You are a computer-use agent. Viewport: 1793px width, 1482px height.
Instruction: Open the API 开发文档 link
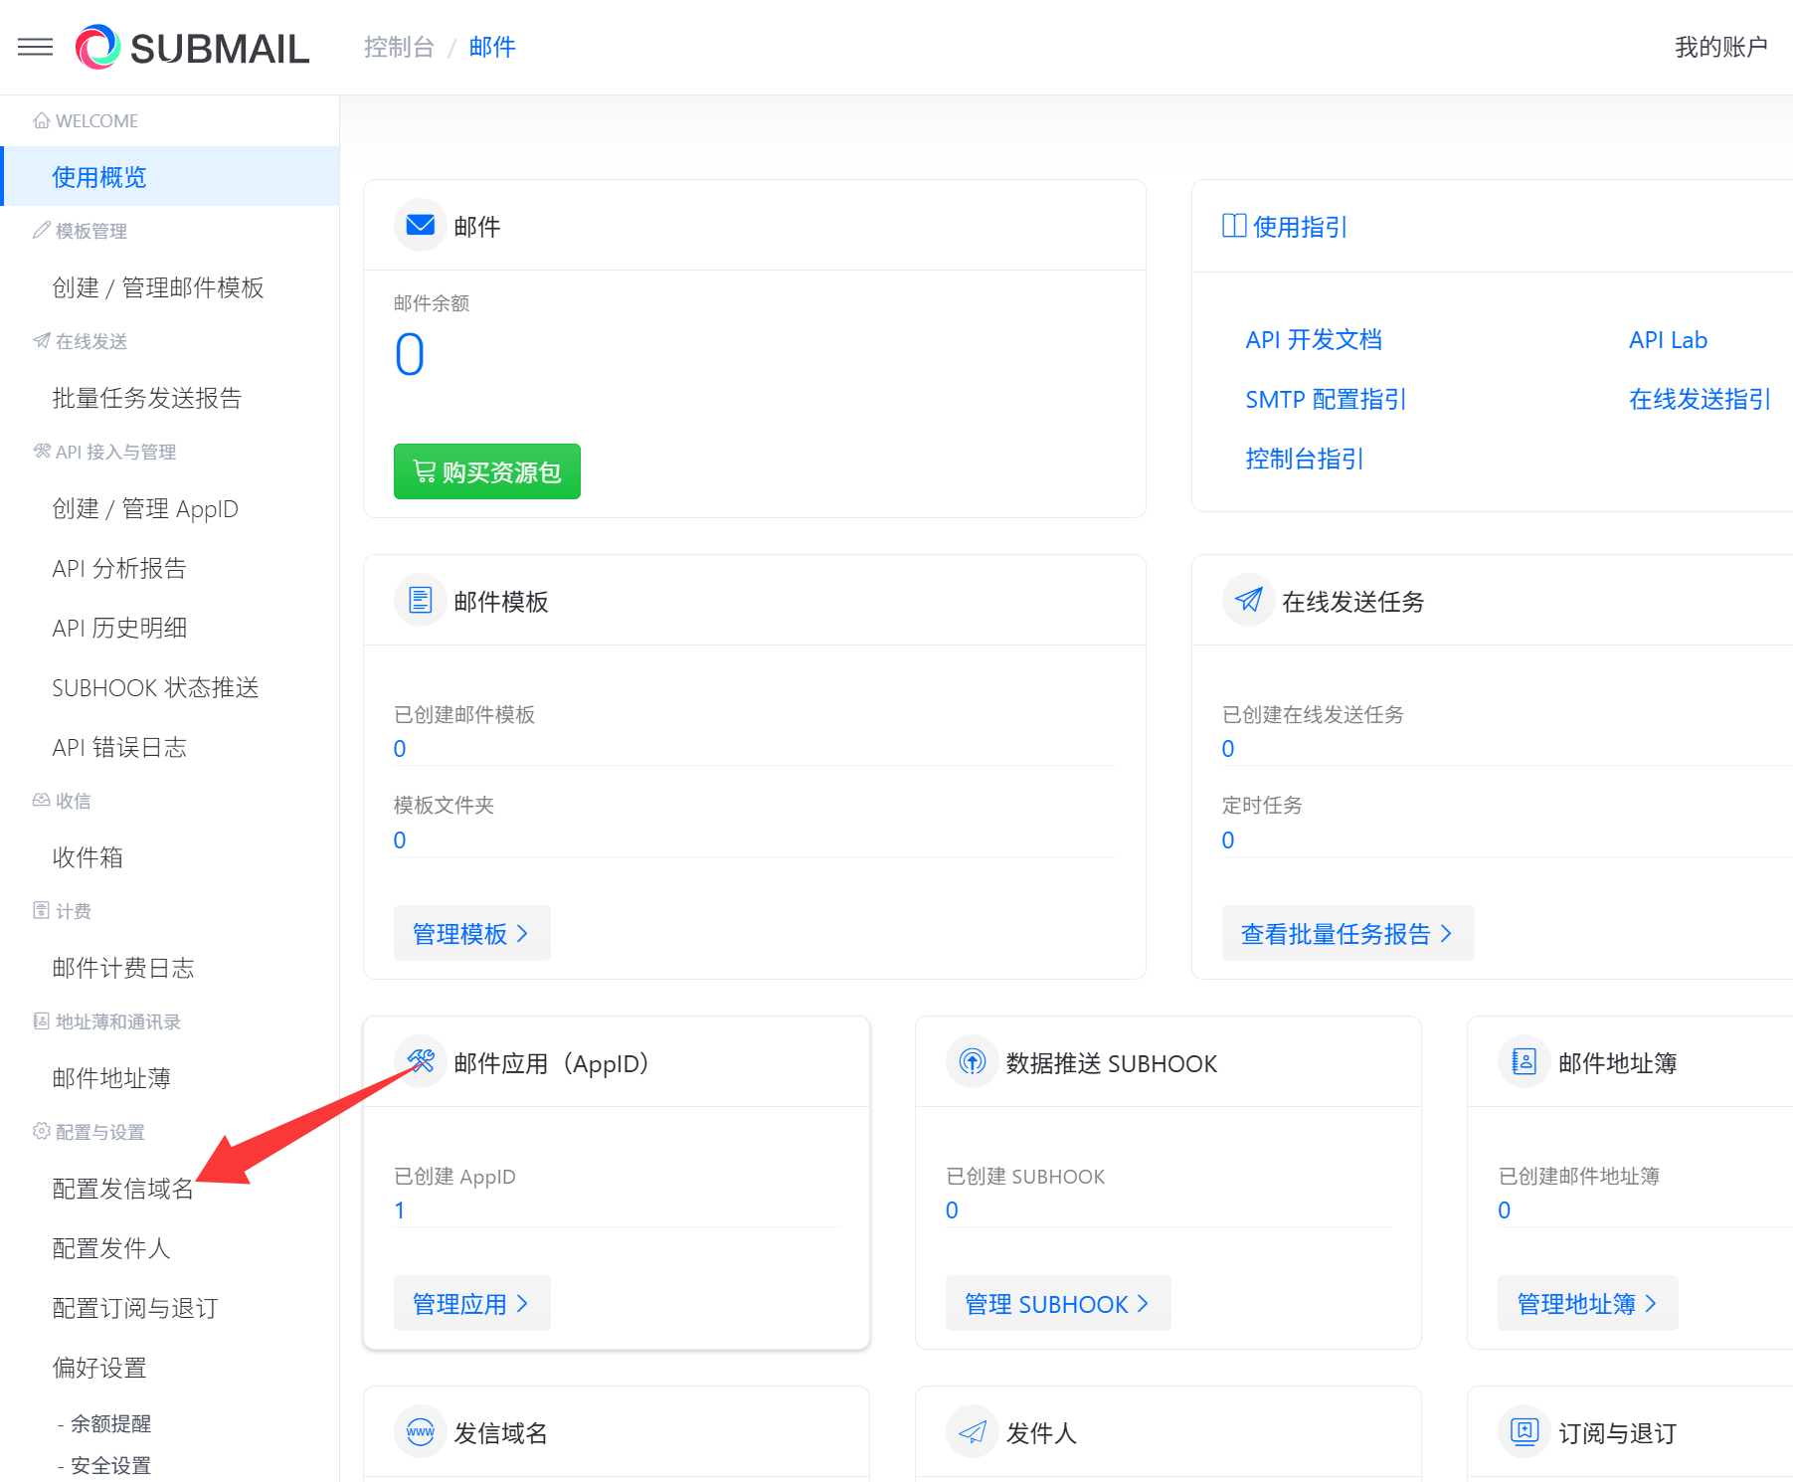tap(1313, 340)
